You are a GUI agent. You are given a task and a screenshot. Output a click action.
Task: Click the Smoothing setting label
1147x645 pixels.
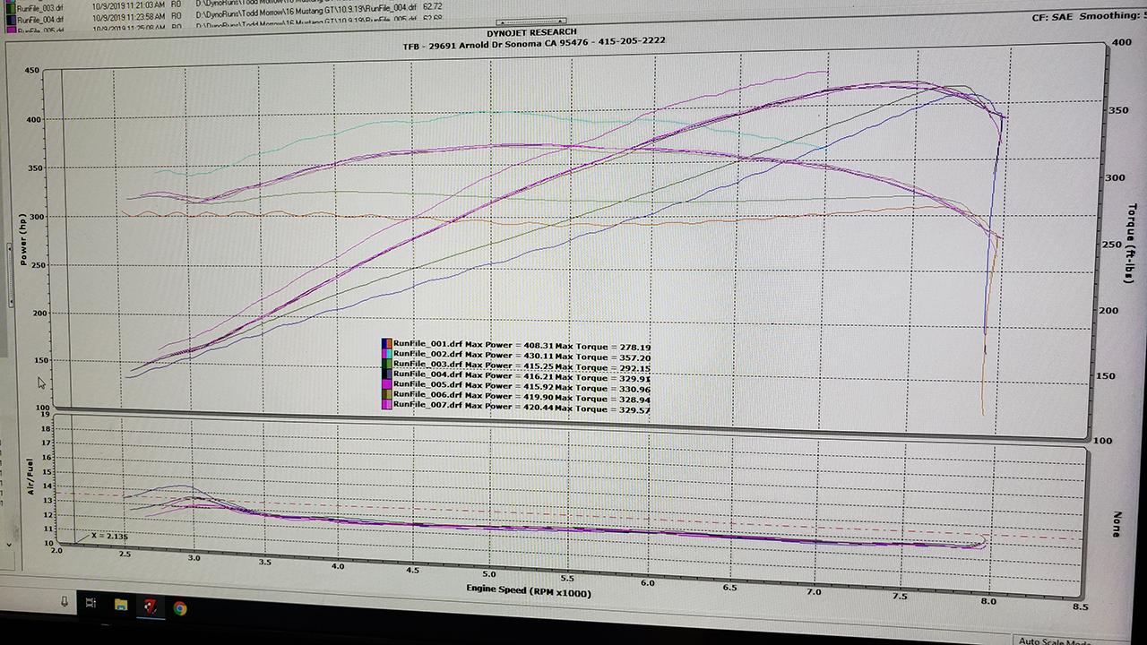pos(1112,15)
